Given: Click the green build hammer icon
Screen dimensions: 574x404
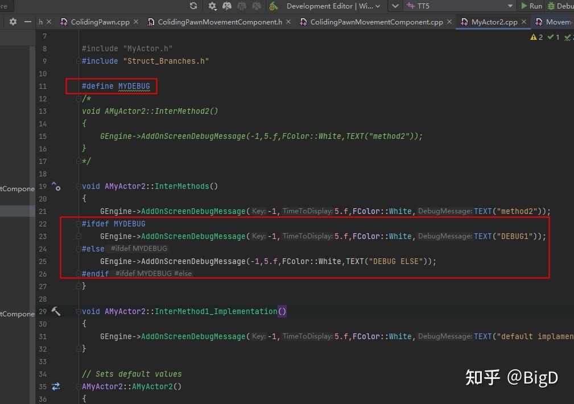Looking at the screenshot, I should click(x=274, y=6).
